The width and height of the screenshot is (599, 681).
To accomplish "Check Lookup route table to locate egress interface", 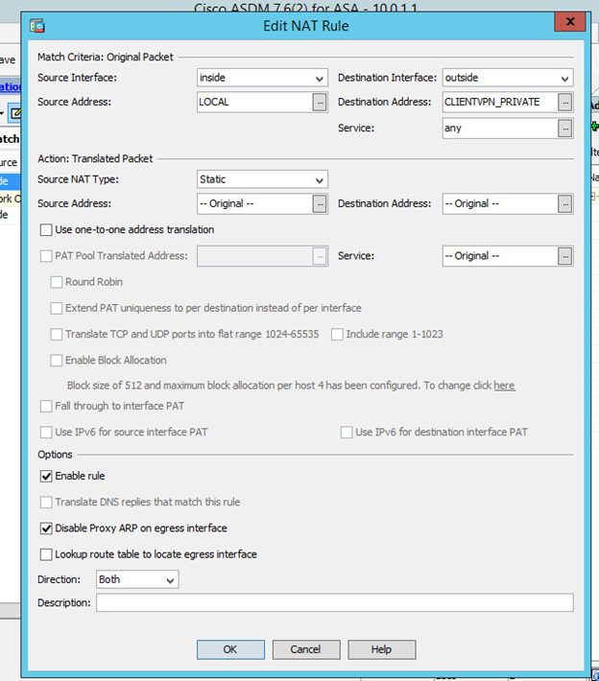I will click(46, 554).
